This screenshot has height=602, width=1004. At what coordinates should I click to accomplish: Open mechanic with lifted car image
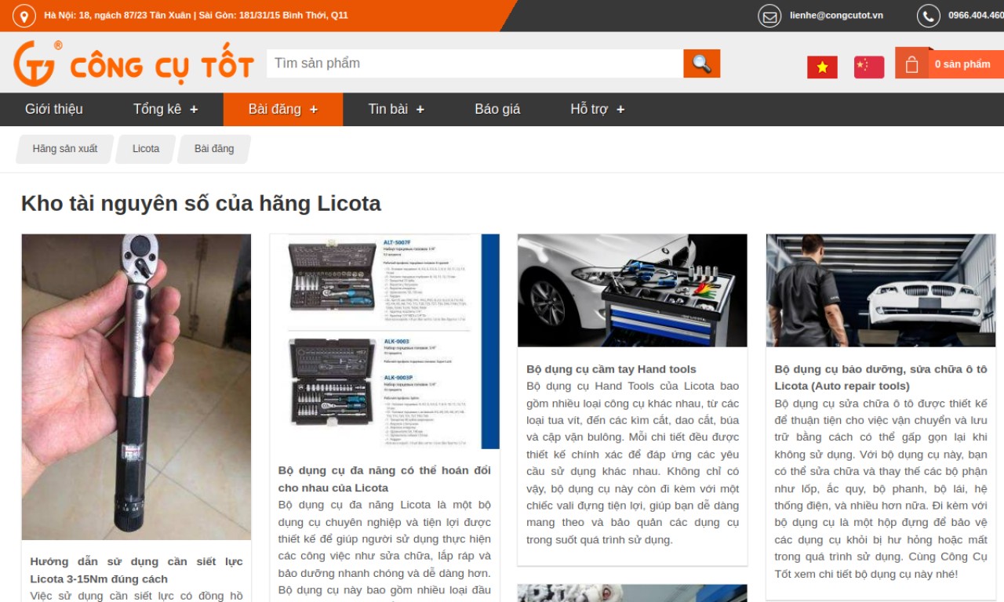point(881,291)
